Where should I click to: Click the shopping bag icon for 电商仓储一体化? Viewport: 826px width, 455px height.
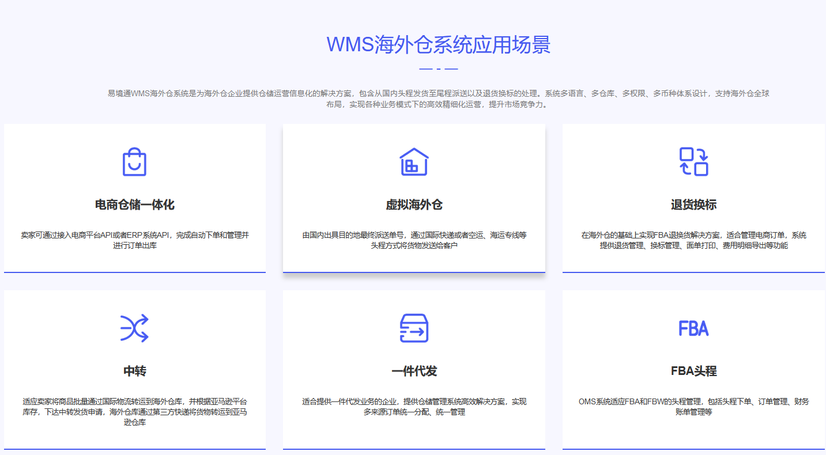[x=134, y=162]
